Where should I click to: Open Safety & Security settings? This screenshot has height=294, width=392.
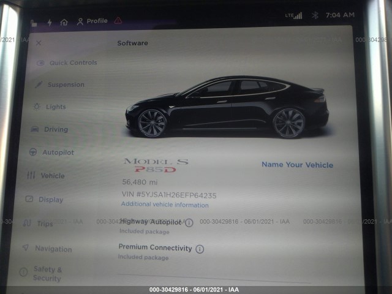[x=41, y=274]
